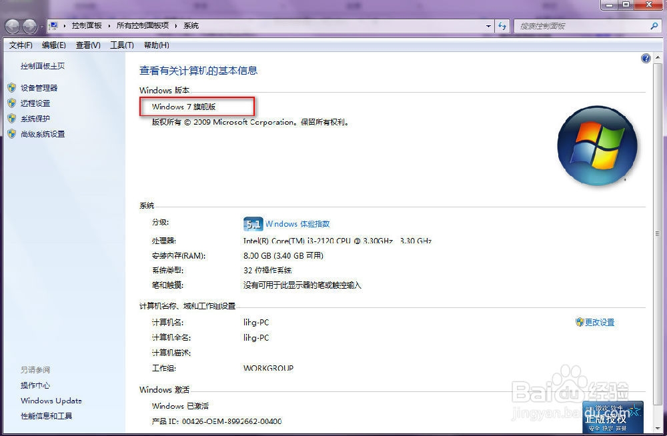Open recent pages dropdown beside Forward button

tap(41, 27)
